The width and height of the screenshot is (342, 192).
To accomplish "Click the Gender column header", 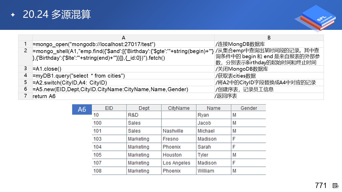I will tap(249, 108).
